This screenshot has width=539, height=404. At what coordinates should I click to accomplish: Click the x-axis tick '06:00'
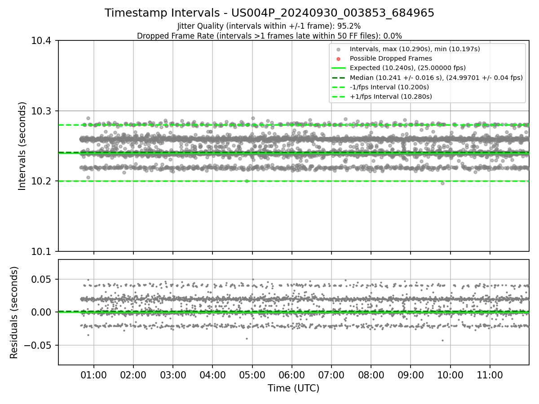coord(292,375)
